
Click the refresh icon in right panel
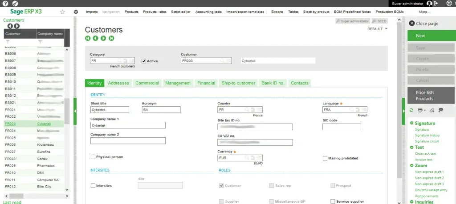[x=411, y=110]
